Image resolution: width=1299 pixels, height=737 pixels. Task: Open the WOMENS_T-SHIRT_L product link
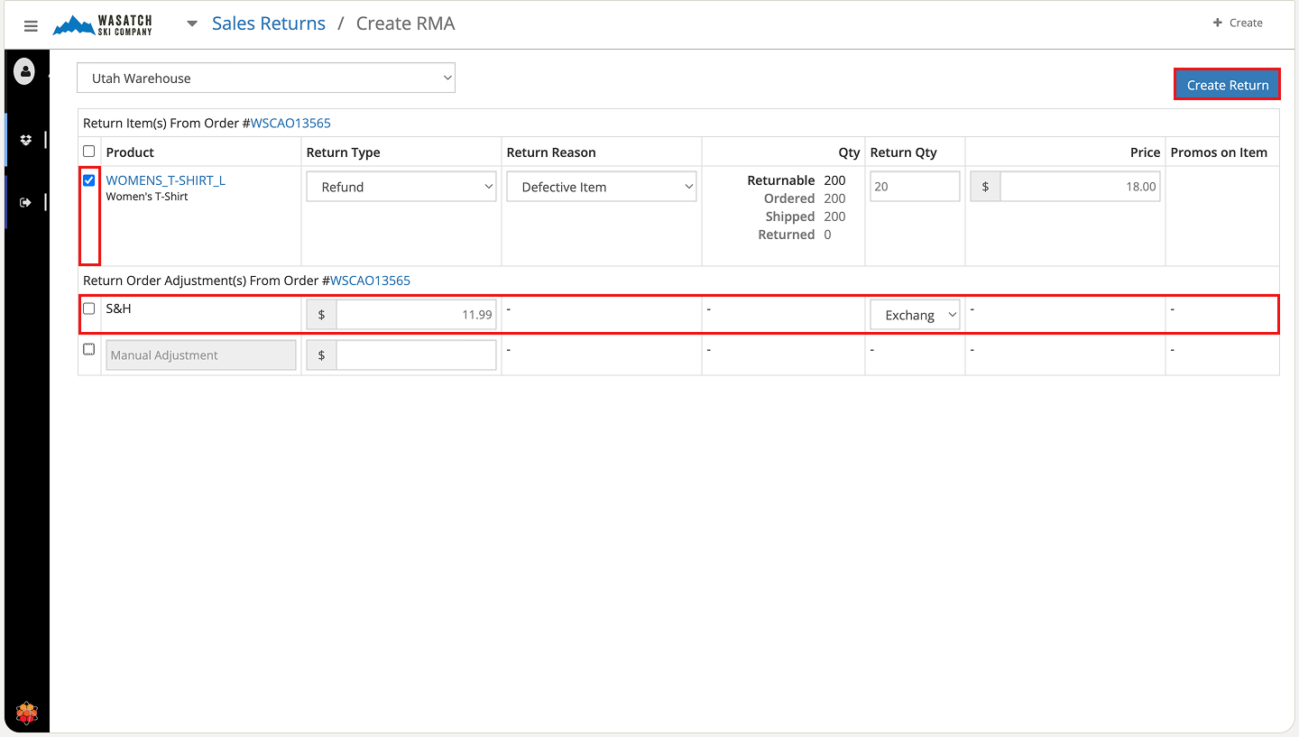click(165, 180)
